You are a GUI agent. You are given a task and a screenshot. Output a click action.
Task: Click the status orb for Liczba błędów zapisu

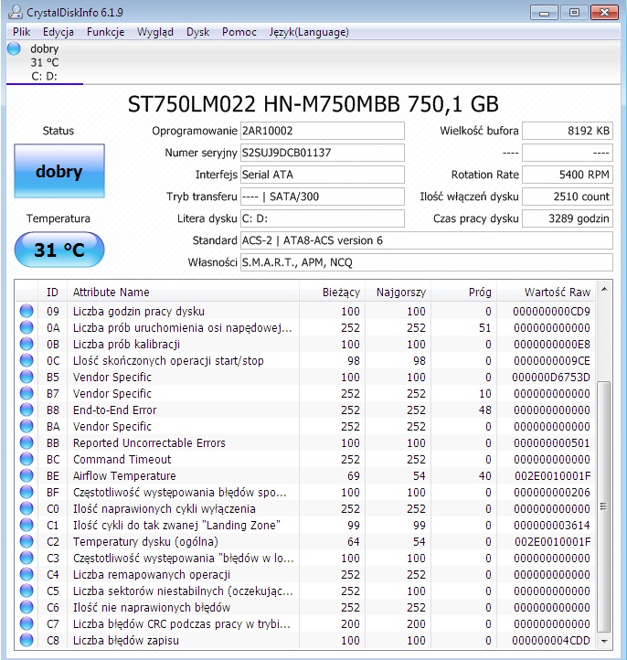[27, 640]
